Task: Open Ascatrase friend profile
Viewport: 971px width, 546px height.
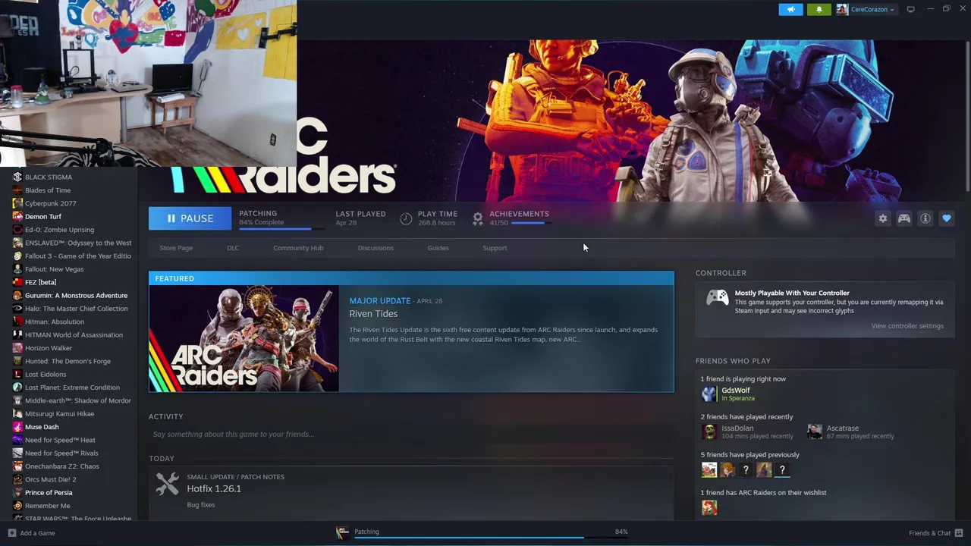Action: (843, 428)
